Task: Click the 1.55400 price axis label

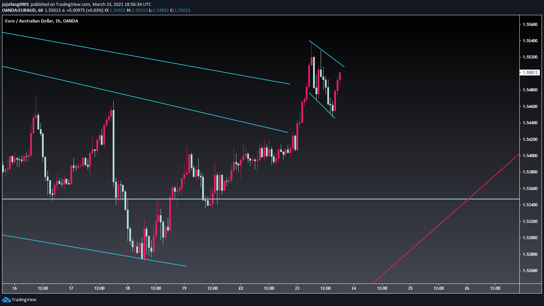Action: [x=530, y=40]
